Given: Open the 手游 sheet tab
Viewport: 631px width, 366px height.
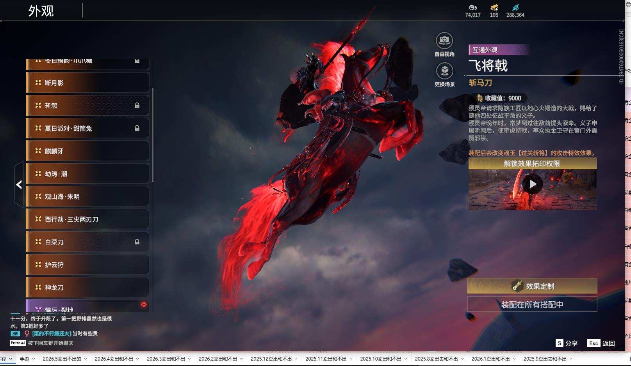Looking at the screenshot, I should point(25,359).
